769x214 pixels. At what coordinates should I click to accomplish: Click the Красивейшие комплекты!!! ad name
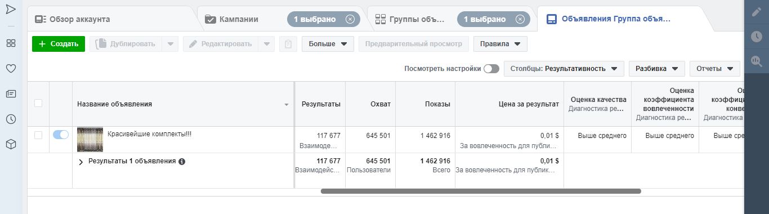[149, 135]
